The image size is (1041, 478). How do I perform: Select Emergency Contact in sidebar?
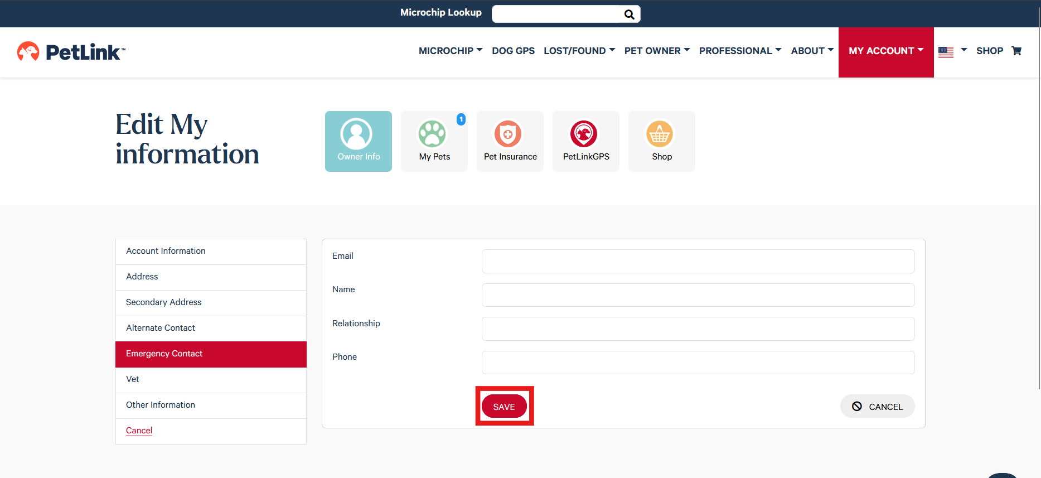click(x=211, y=354)
